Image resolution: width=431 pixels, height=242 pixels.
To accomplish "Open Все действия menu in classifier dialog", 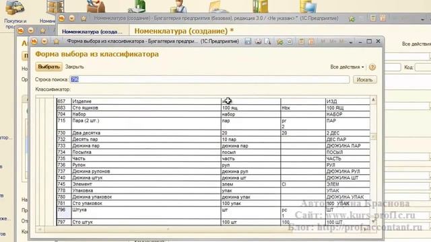I will (x=347, y=67).
